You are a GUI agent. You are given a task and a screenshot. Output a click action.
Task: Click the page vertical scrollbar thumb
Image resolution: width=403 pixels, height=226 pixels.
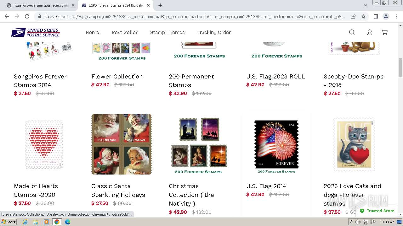pos(400,67)
